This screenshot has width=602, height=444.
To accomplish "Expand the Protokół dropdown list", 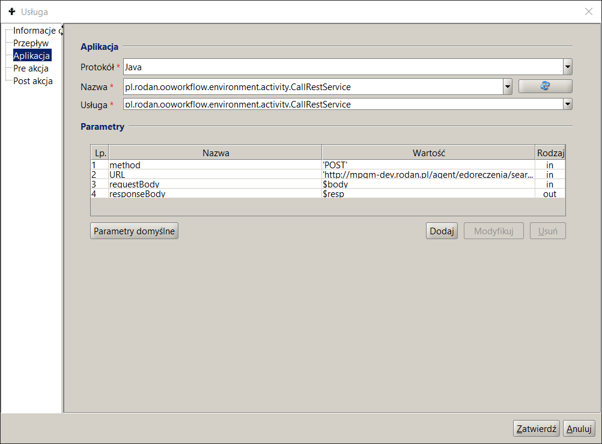I will point(568,67).
